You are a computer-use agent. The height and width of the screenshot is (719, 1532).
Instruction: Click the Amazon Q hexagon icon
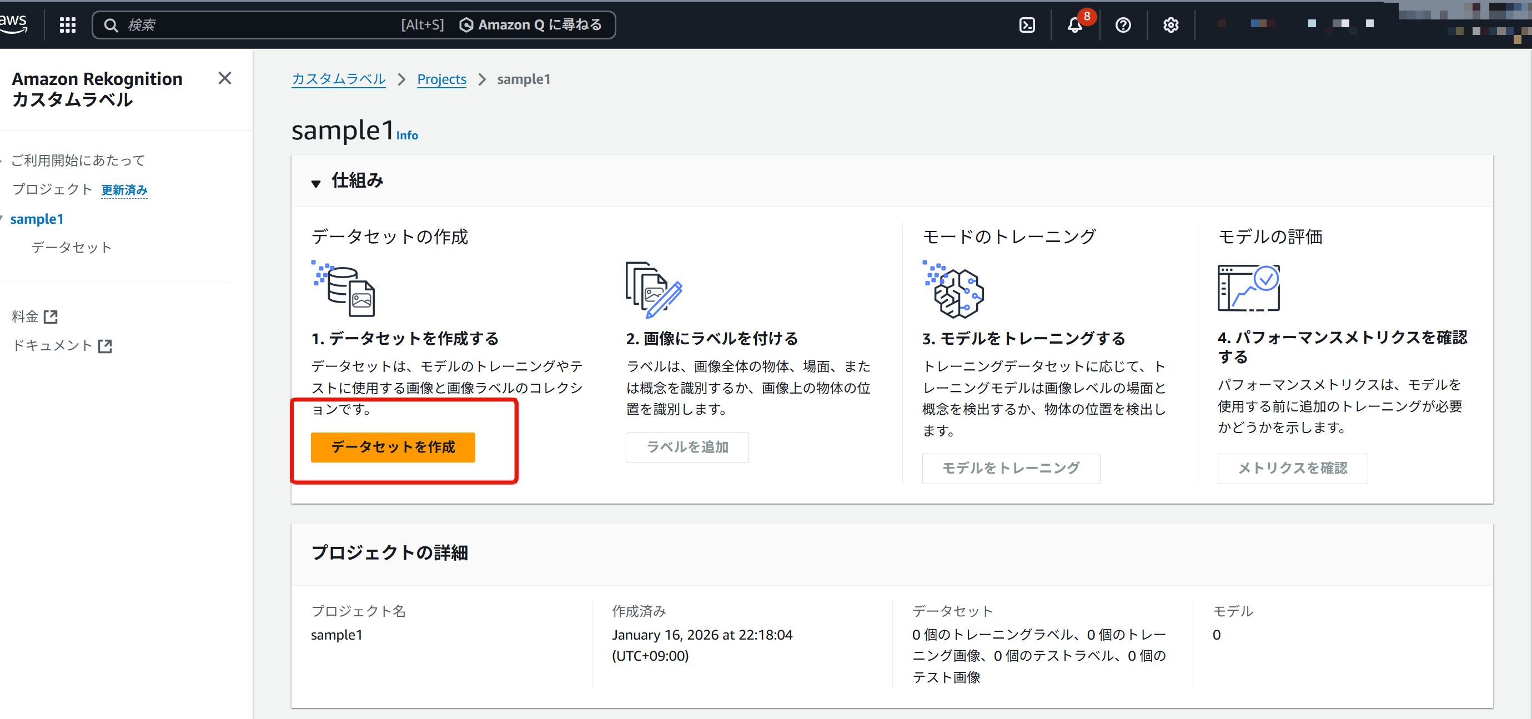[466, 25]
